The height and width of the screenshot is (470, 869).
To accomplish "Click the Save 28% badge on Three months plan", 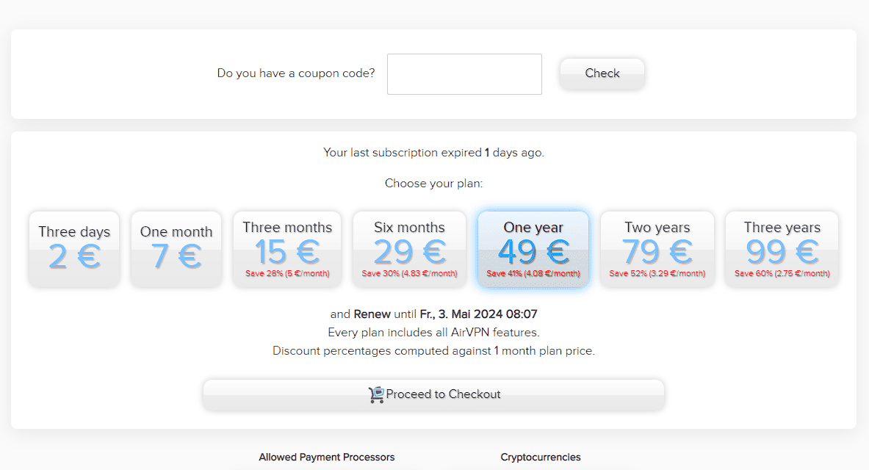I will (286, 272).
